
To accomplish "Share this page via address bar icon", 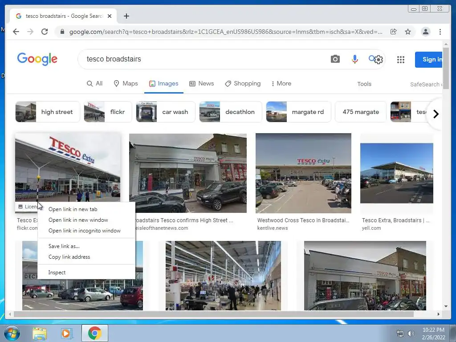I will pyautogui.click(x=394, y=32).
